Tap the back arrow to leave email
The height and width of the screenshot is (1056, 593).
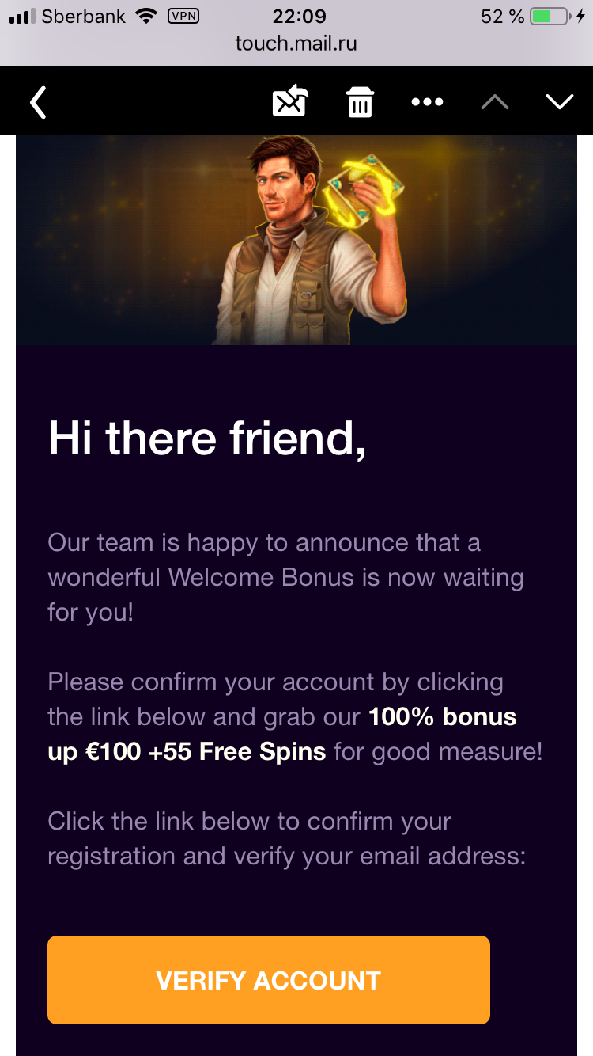pos(38,102)
